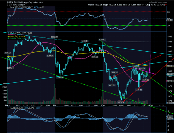Click the Chg -13.13 (-0.78%) value

pos(155,5)
